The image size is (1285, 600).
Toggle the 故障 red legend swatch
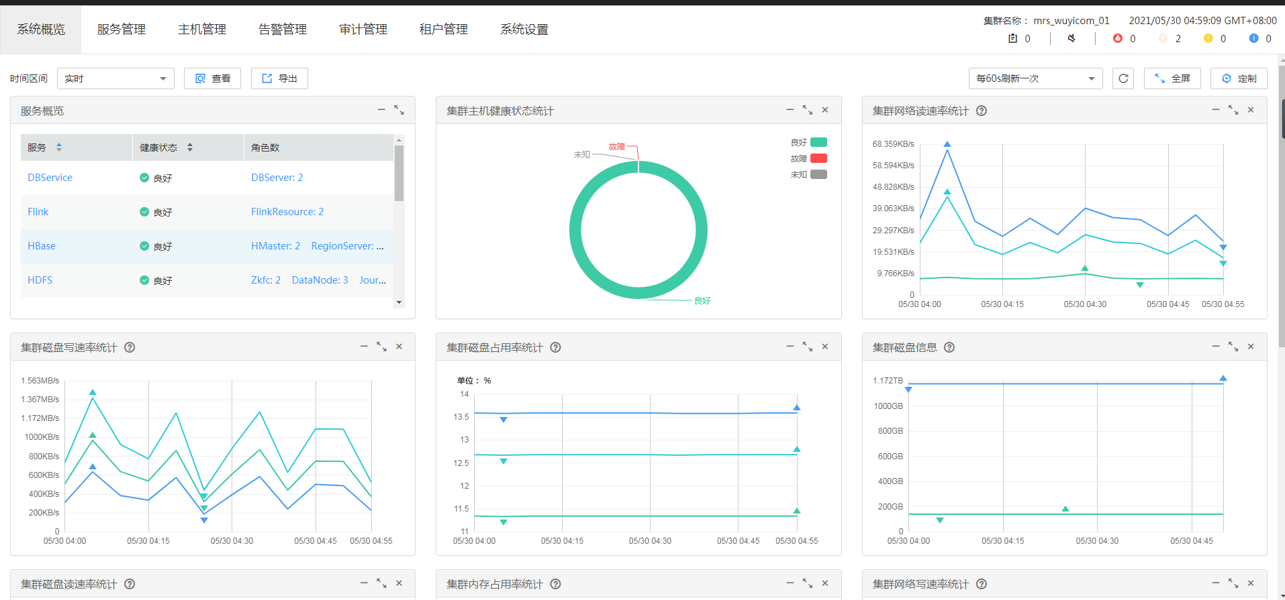point(818,158)
